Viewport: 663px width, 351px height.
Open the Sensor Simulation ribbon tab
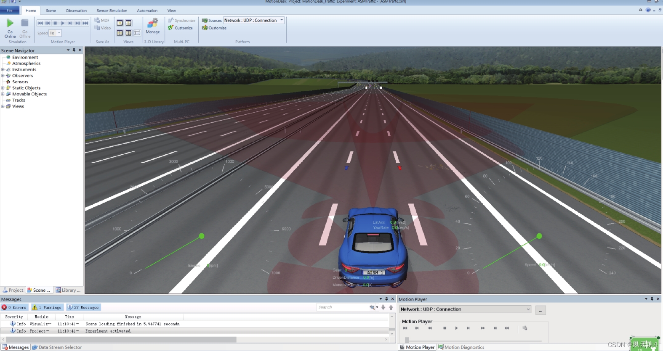[112, 11]
